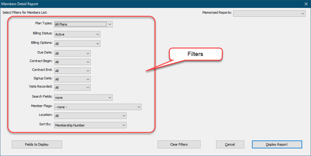Open the Search Fields dropdown
This screenshot has height=156, width=311.
pos(83,98)
